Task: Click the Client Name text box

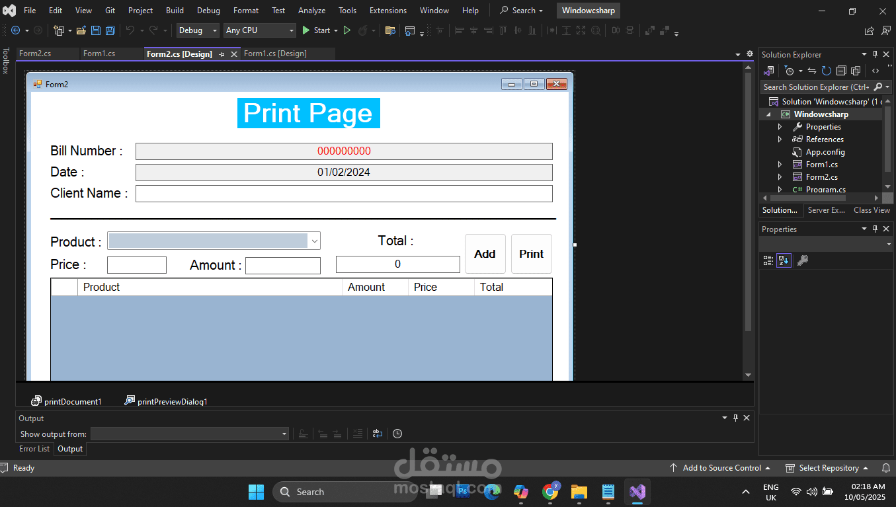Action: 344,194
